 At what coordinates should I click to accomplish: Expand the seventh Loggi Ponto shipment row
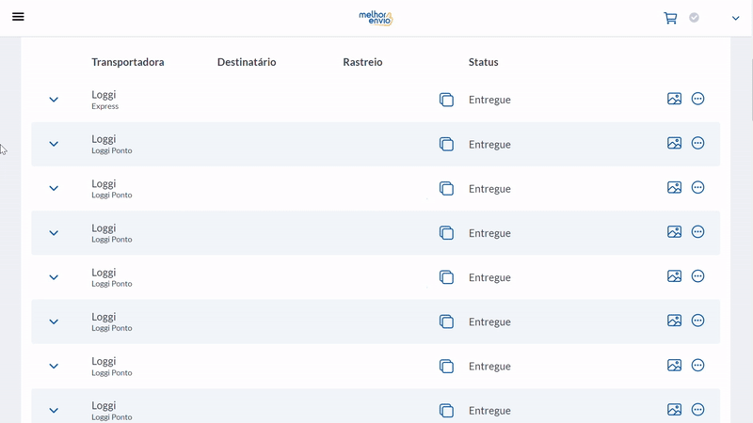54,411
